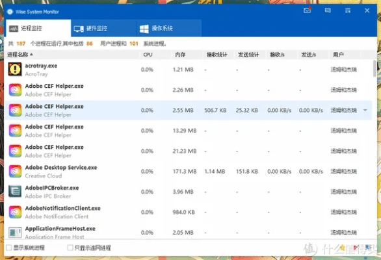The height and width of the screenshot is (260, 381).
Task: Click the Creative Cloud description text
Action: pos(44,175)
